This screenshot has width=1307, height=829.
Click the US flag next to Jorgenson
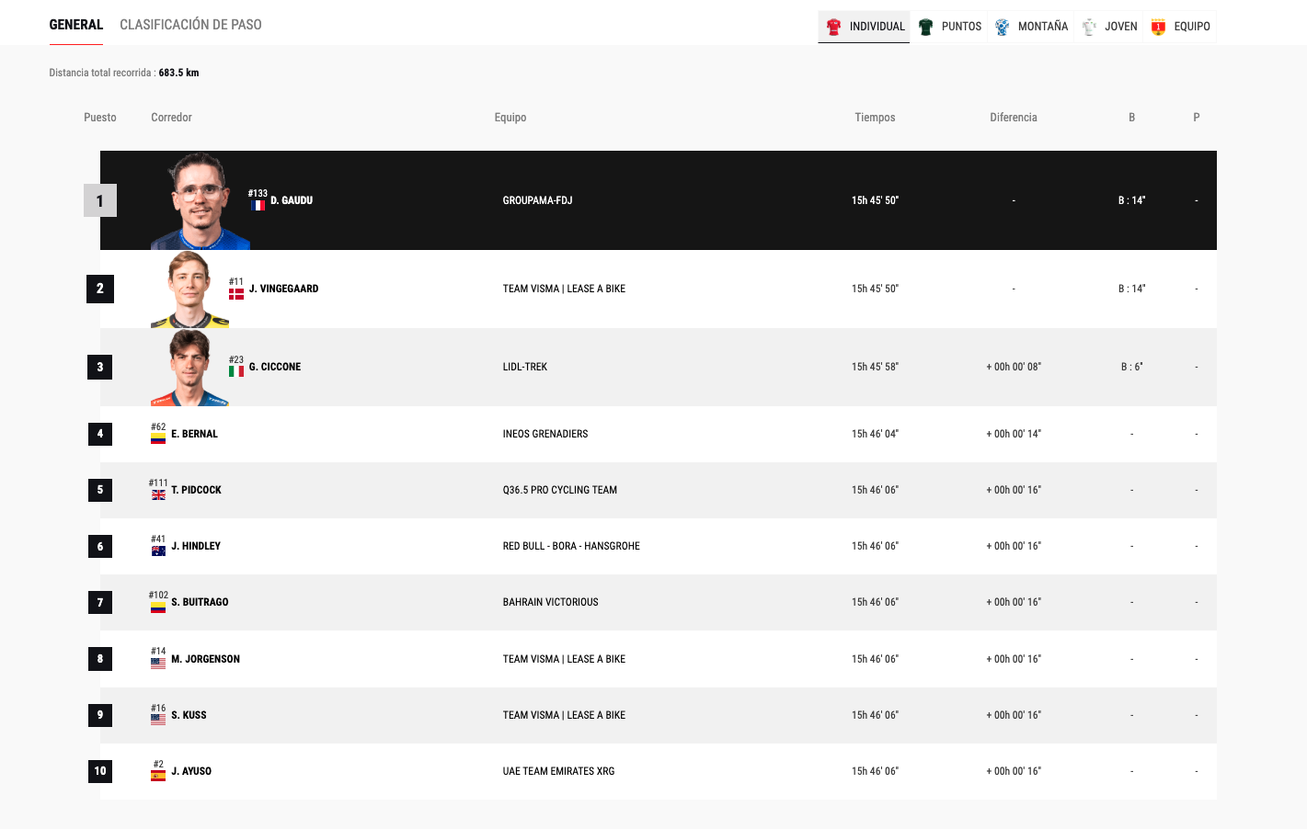point(158,663)
